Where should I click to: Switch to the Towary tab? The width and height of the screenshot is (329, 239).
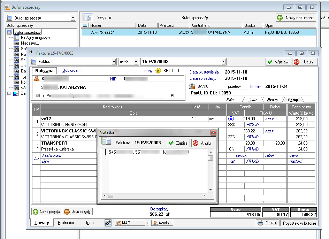(x=41, y=223)
